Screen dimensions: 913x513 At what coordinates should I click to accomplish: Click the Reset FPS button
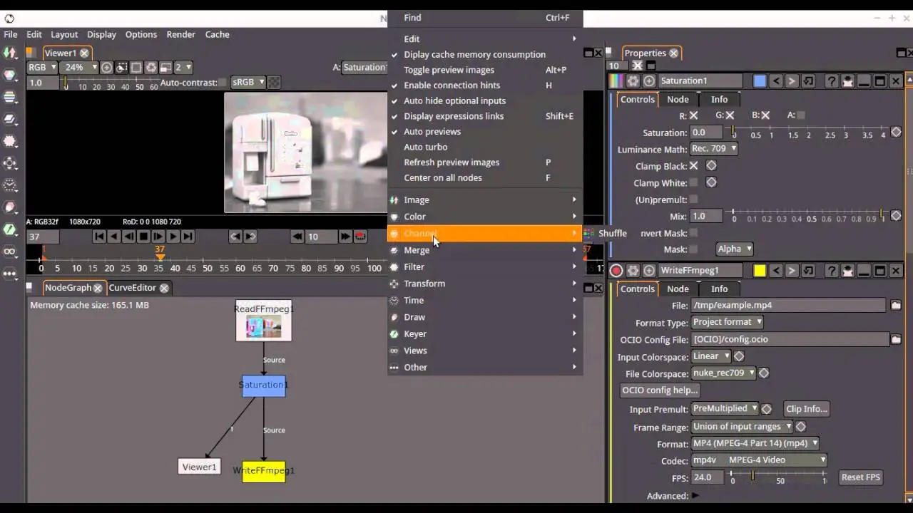[x=860, y=477]
